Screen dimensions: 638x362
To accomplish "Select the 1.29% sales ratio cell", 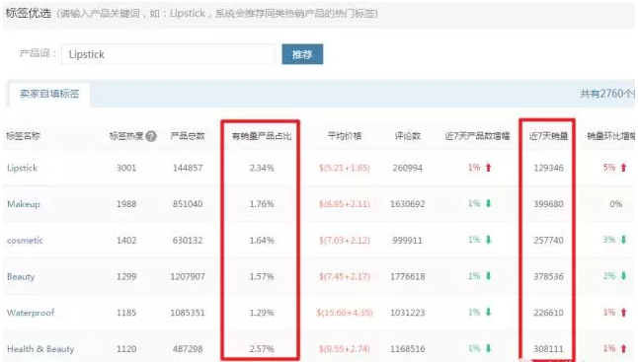I will click(x=262, y=313).
